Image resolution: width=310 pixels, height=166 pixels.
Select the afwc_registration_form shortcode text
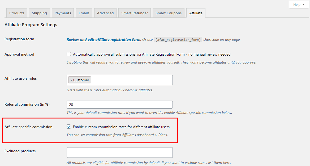(178, 40)
